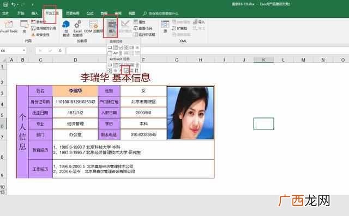The height and width of the screenshot is (216, 349).
Task: Click the Undo arrow icon
Action: (14, 4)
